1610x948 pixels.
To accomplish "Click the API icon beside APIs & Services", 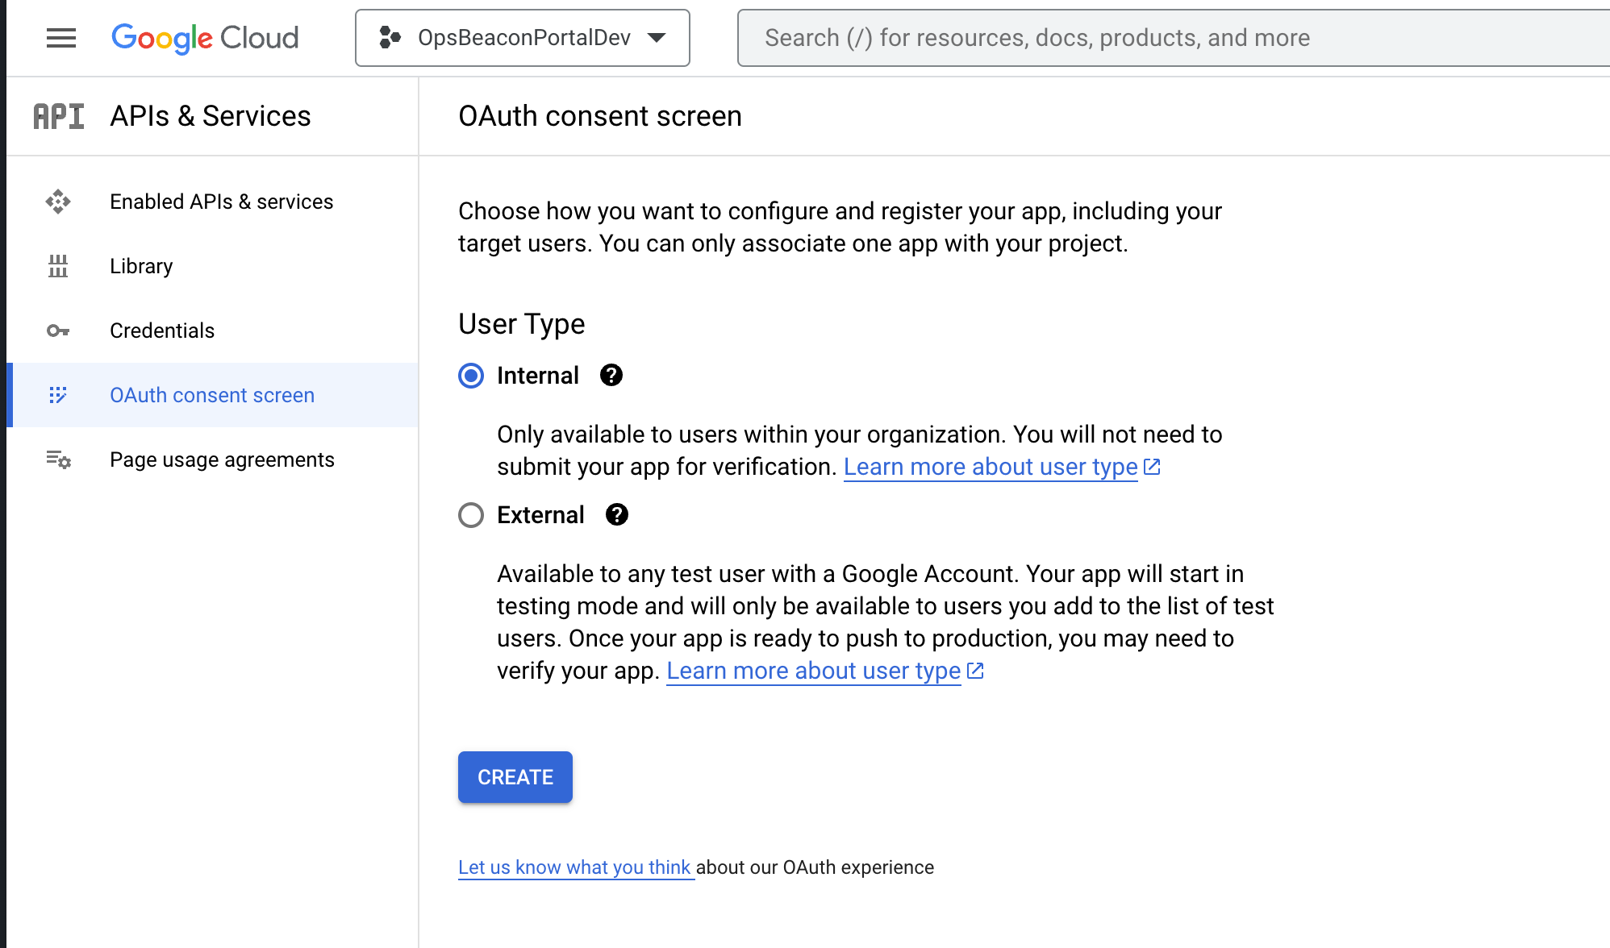I will (59, 116).
